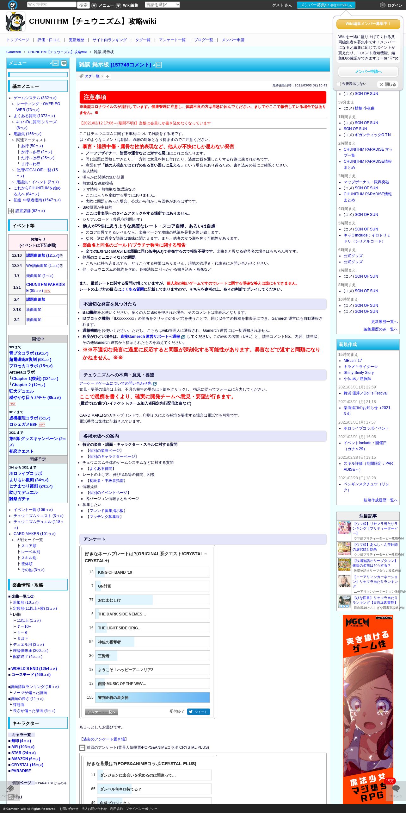Screen dimensions: 406x813
Task: Check the 今後表示しない checkbox
Action: coord(339,84)
